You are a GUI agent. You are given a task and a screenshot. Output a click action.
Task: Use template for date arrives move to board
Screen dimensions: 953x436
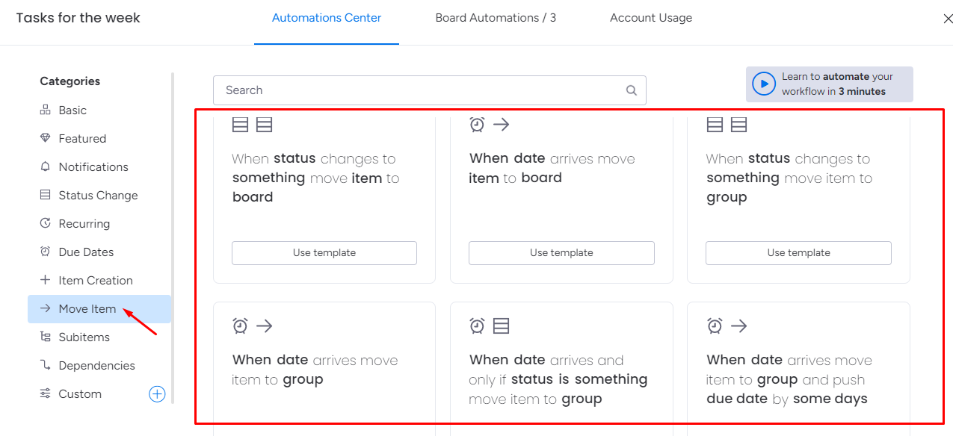561,253
